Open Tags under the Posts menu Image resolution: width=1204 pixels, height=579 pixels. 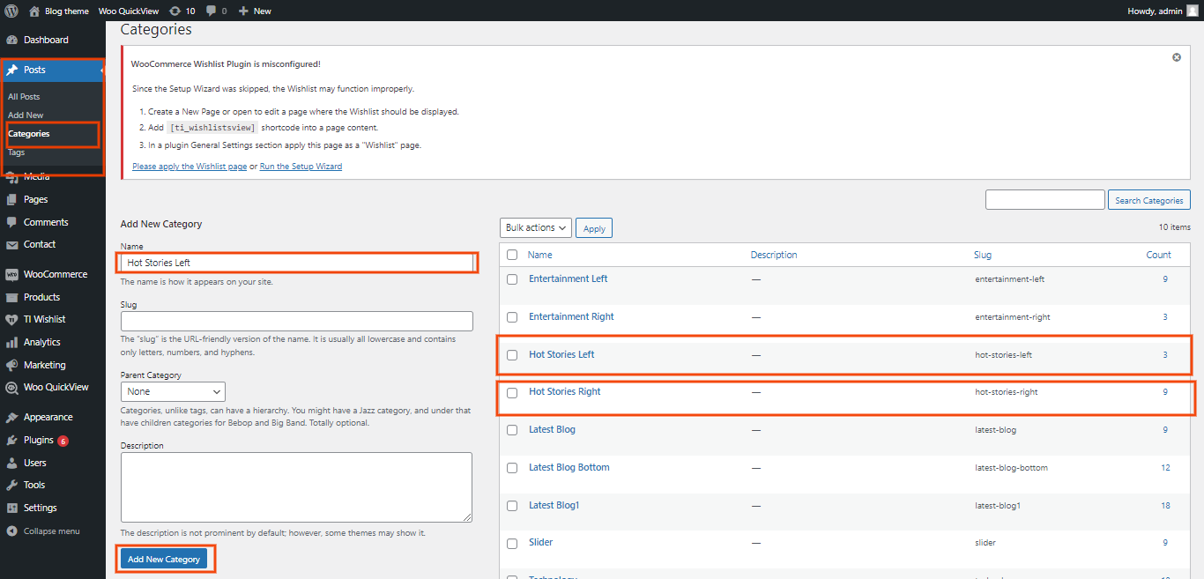point(17,152)
